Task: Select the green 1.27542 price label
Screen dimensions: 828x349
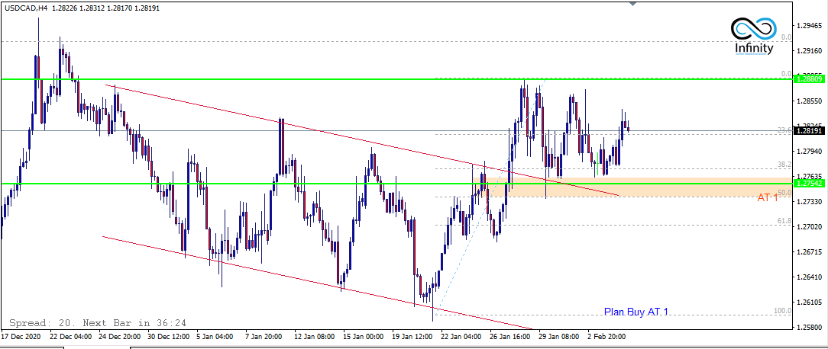Action: coord(809,184)
